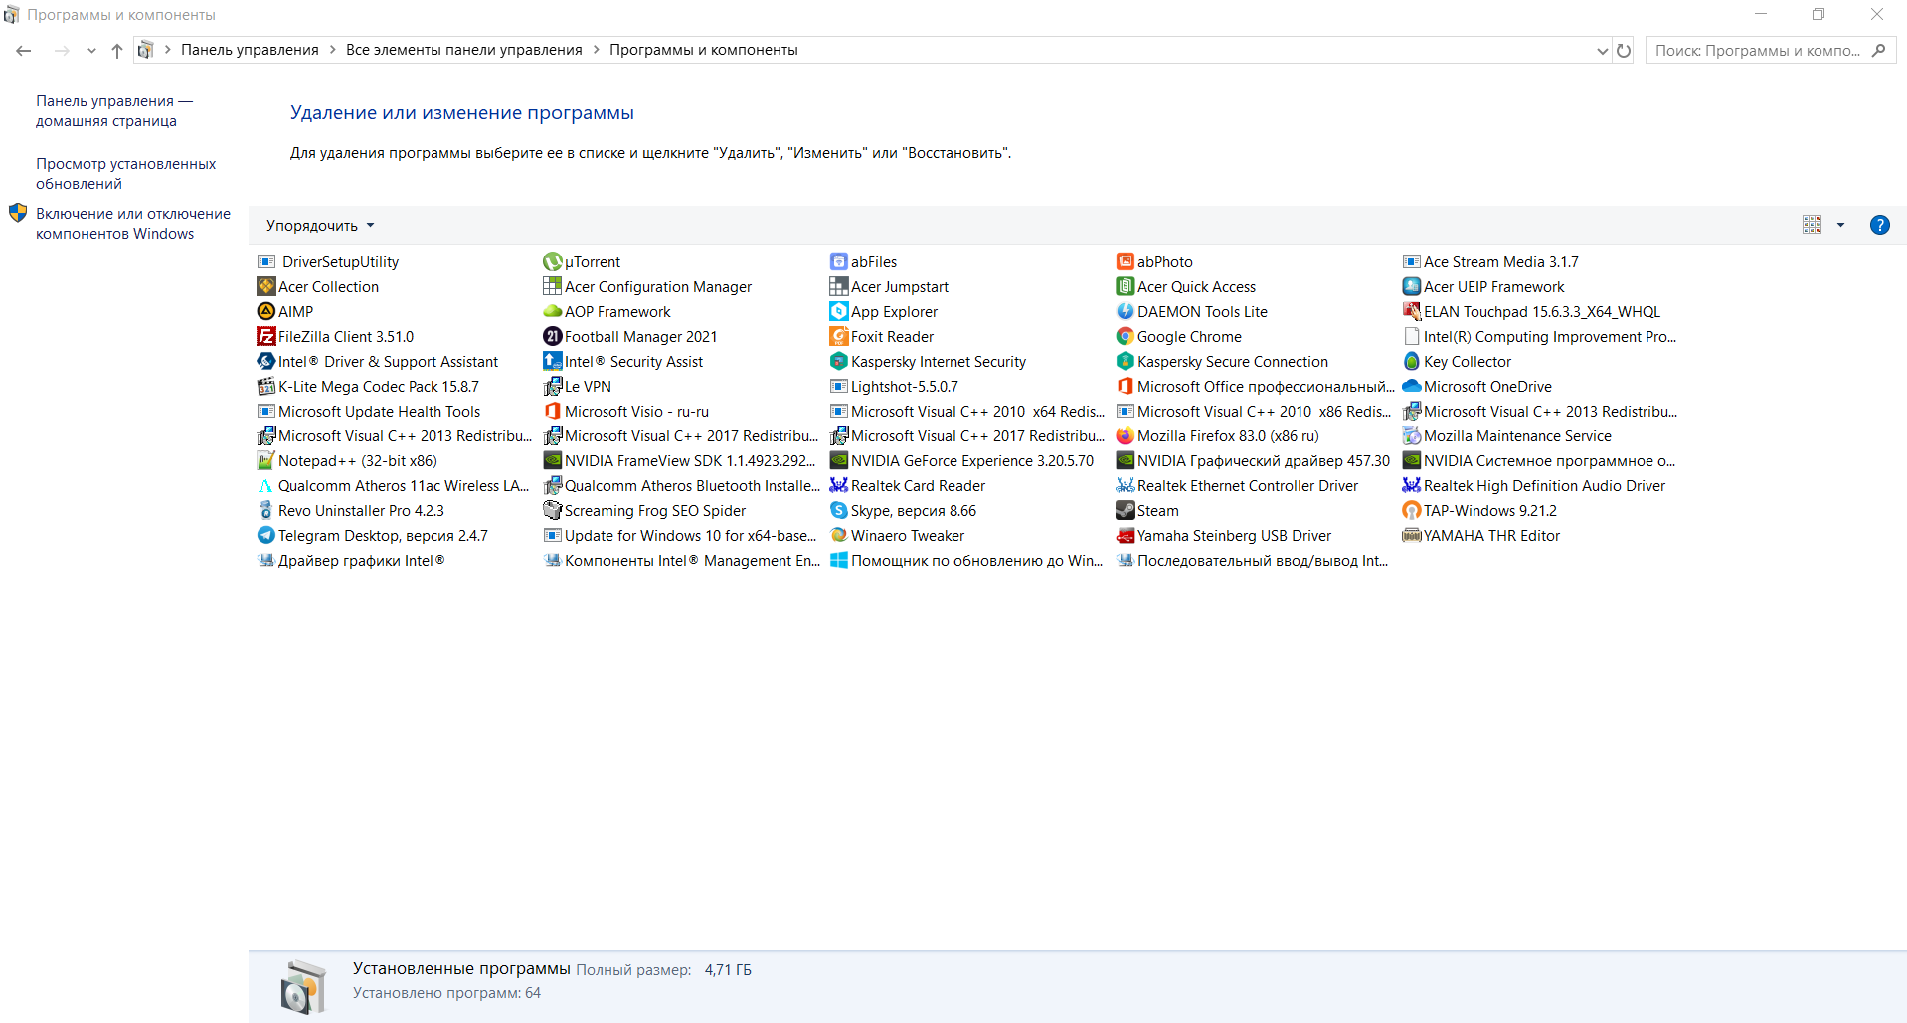The height and width of the screenshot is (1023, 1907).
Task: Click the Kaspersky Secure Connection icon
Action: pyautogui.click(x=1126, y=362)
